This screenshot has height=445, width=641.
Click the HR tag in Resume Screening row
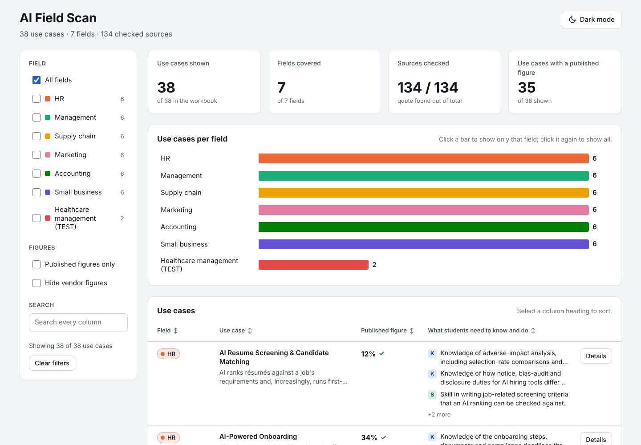coord(168,354)
